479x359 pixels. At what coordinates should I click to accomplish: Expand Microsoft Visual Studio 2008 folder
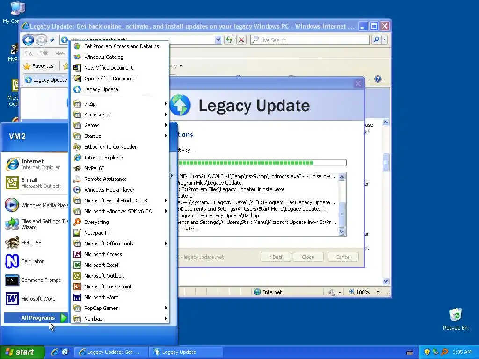point(120,201)
